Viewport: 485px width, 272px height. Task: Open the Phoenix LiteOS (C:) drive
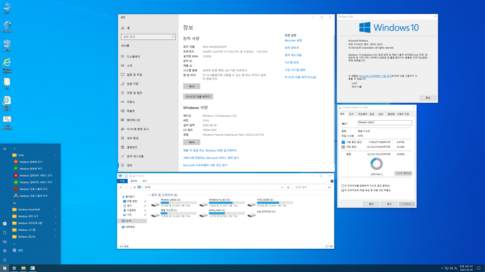pyautogui.click(x=174, y=203)
